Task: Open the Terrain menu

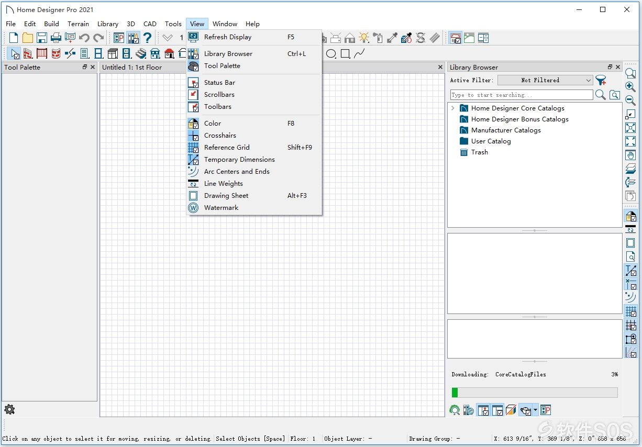Action: [x=78, y=24]
